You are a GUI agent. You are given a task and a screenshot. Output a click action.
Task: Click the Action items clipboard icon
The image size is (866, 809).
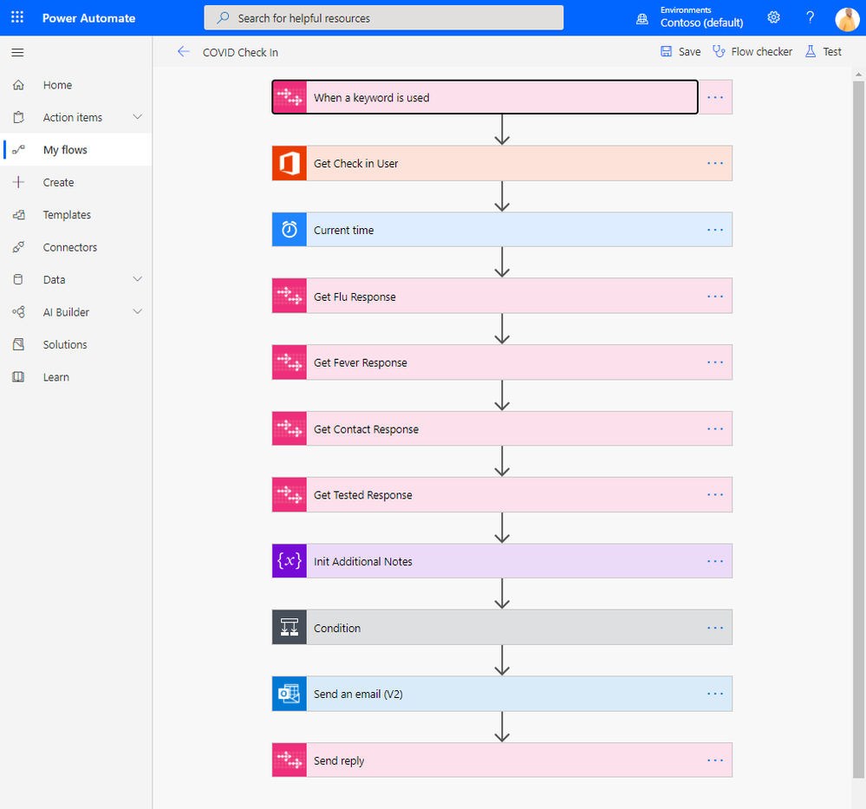coord(18,117)
